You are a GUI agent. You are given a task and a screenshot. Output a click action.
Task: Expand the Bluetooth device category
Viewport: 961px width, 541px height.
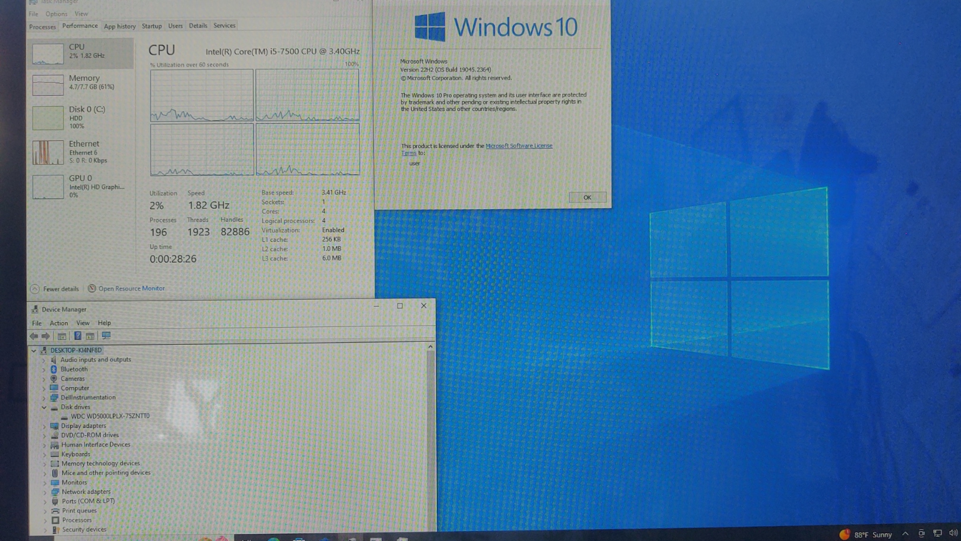tap(43, 369)
